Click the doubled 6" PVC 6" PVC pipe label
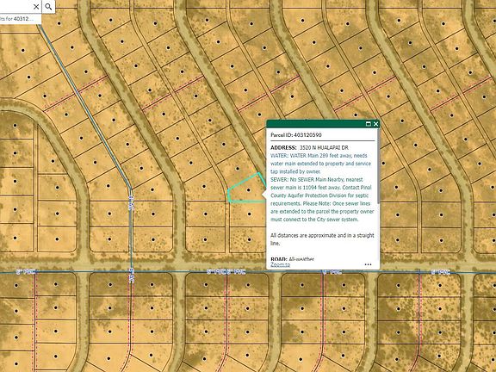The height and width of the screenshot is (372, 496). [226, 272]
